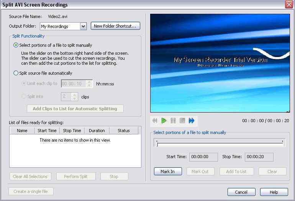The image size is (295, 201).
Task: Click the clips count stepper arrows
Action: coord(74,96)
